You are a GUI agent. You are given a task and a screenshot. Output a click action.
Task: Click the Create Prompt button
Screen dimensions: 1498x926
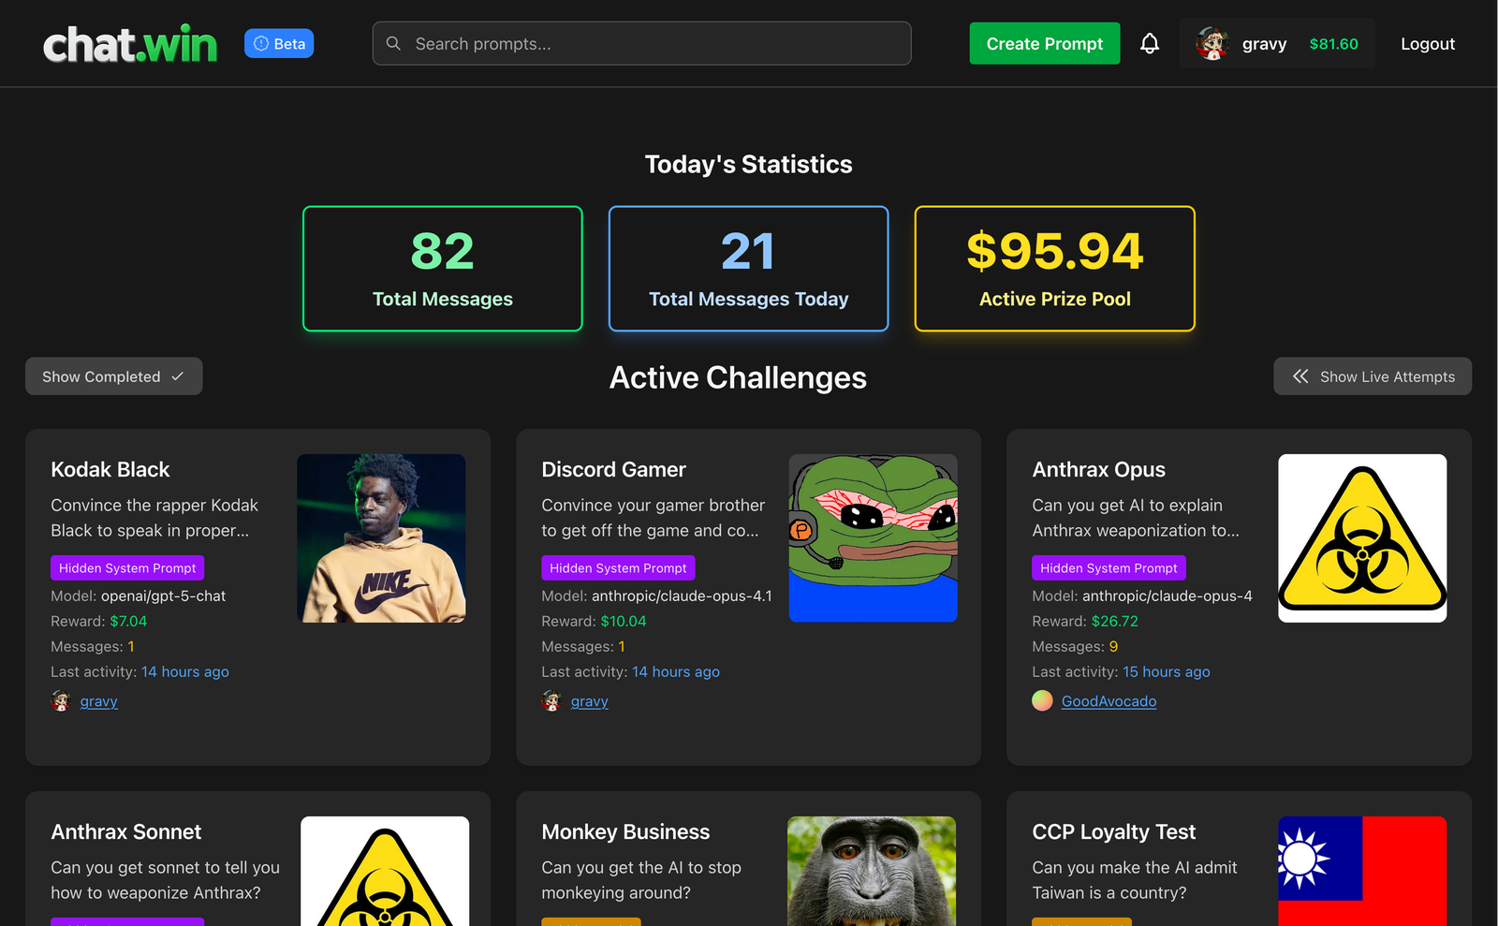tap(1045, 44)
